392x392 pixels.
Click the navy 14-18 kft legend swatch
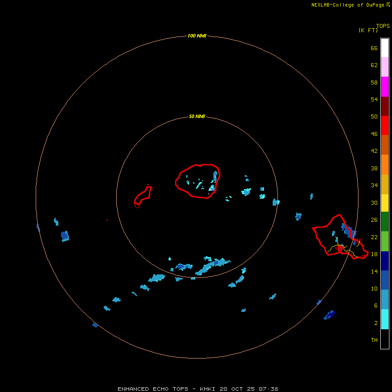385,261
